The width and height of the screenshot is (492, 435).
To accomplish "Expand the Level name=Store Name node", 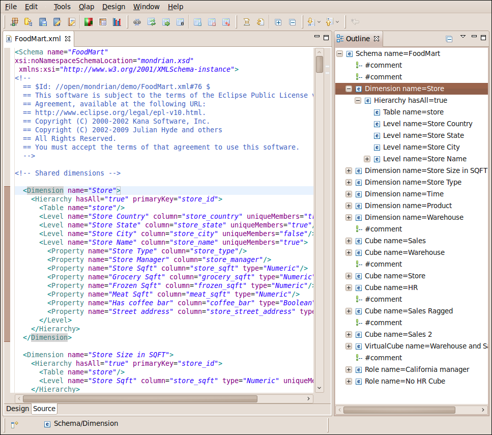I will pyautogui.click(x=367, y=159).
